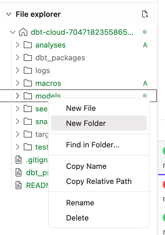Image resolution: width=165 pixels, height=235 pixels.
Task: Click the snapshots folder icon
Action: [x=28, y=121]
